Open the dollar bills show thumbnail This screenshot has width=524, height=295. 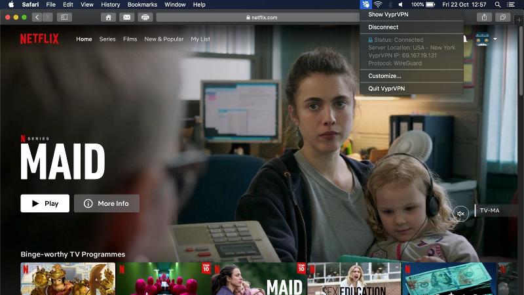449,279
